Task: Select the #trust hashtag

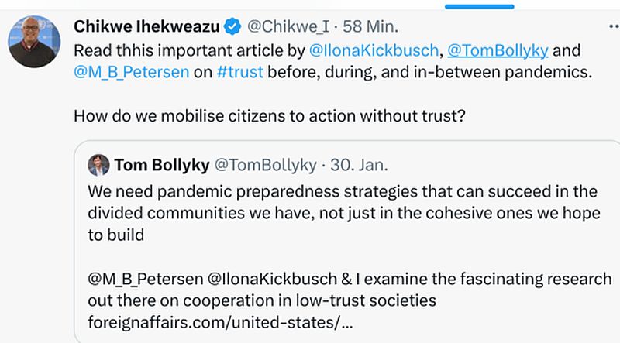Action: [x=240, y=73]
